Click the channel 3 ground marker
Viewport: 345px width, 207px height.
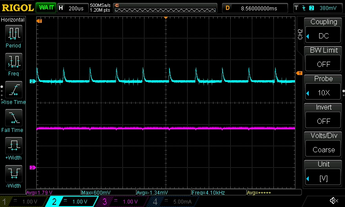(x=32, y=168)
